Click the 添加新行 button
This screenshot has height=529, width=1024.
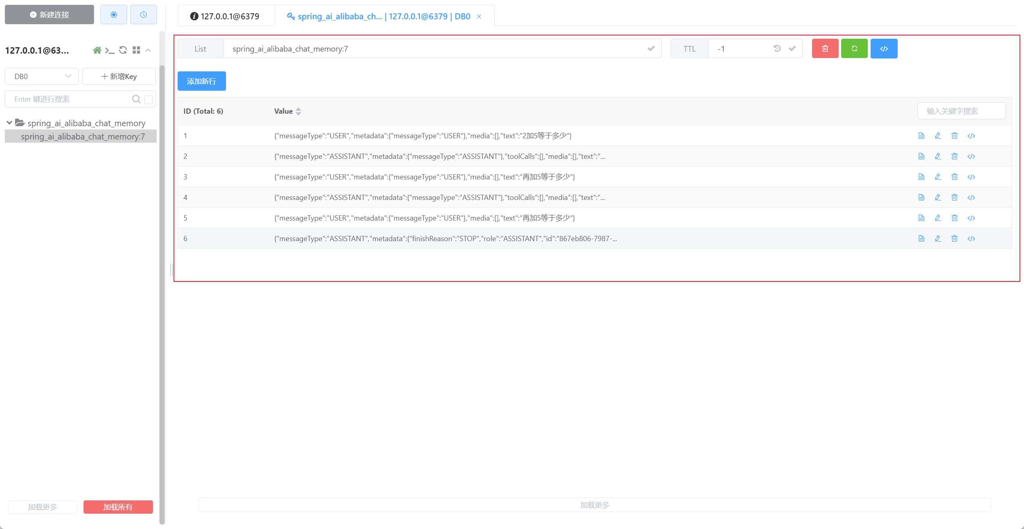[x=201, y=81]
